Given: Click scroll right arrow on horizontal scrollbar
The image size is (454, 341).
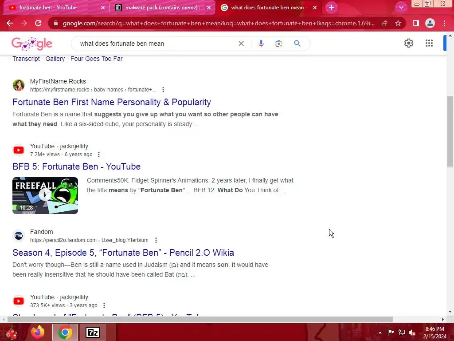Looking at the screenshot, I should (x=443, y=320).
